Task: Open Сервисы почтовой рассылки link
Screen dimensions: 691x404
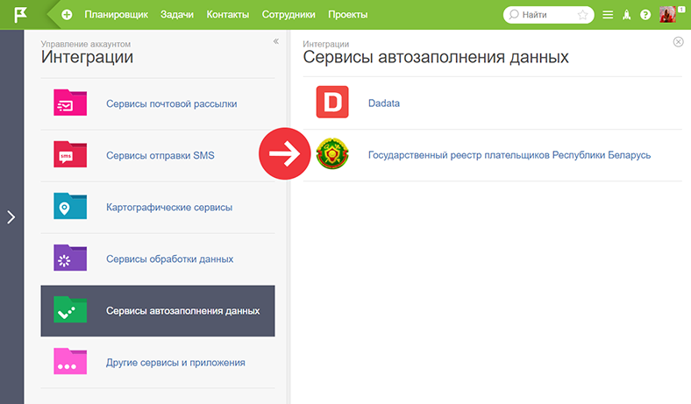Action: [x=171, y=104]
